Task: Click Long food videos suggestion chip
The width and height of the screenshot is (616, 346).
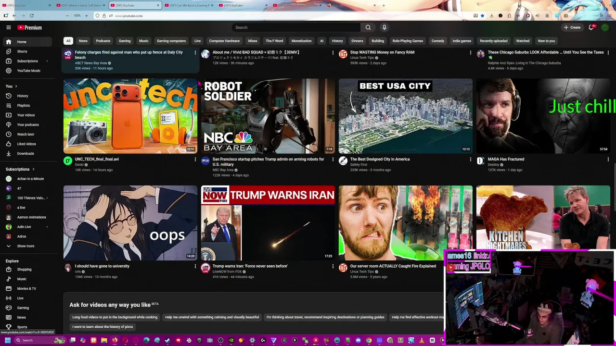Action: pos(115,317)
